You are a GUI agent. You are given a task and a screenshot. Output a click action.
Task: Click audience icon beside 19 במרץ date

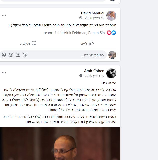tap(81, 76)
